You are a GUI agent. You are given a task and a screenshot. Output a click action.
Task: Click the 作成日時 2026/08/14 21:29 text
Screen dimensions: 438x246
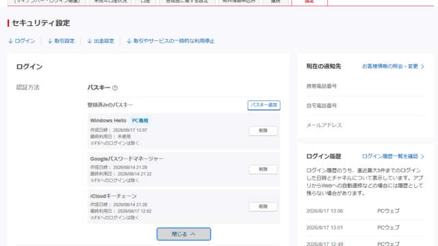[x=118, y=167]
